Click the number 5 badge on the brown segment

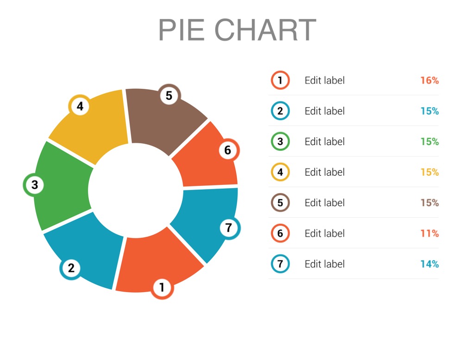pyautogui.click(x=169, y=96)
